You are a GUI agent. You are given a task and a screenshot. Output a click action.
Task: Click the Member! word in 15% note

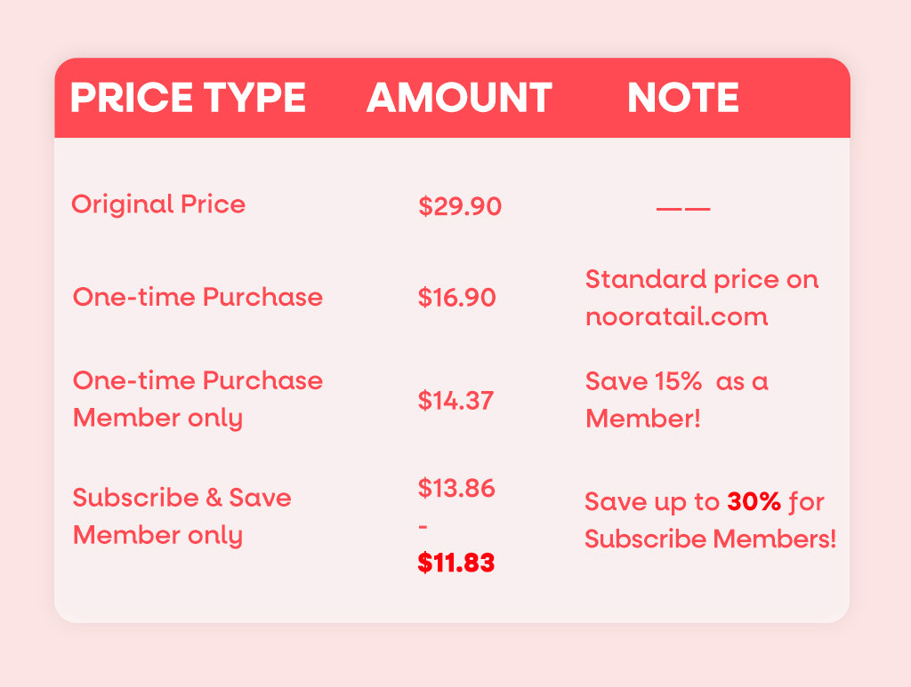643,419
